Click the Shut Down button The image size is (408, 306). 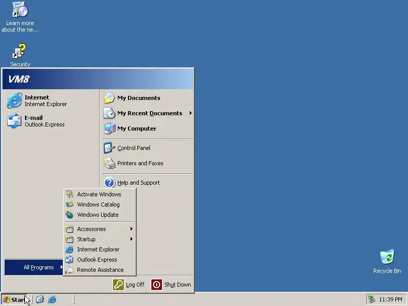coord(171,285)
